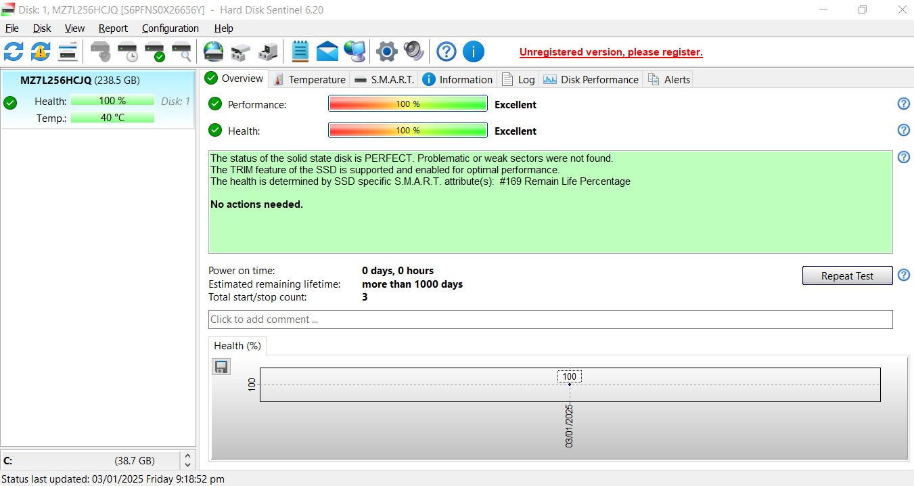This screenshot has height=486, width=914.
Task: Click the first grey drive enclosure icon
Action: (241, 51)
